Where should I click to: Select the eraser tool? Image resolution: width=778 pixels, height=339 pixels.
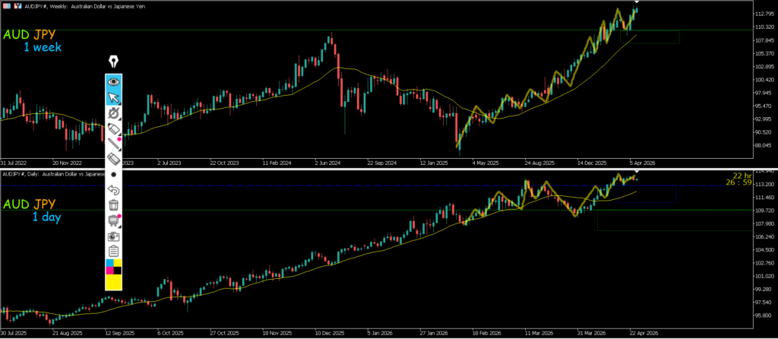coord(114,160)
